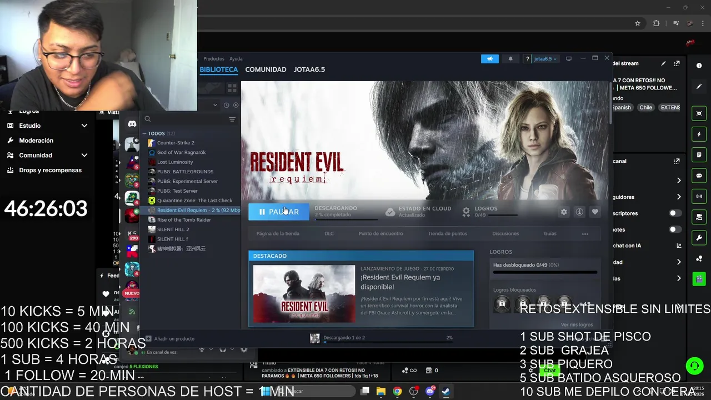711x400 pixels.
Task: Open Punto de encuentro link
Action: coord(380,233)
